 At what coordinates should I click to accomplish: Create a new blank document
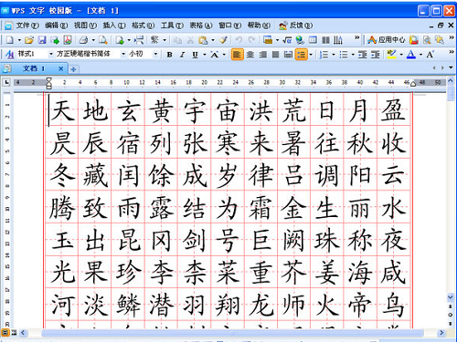(10, 40)
